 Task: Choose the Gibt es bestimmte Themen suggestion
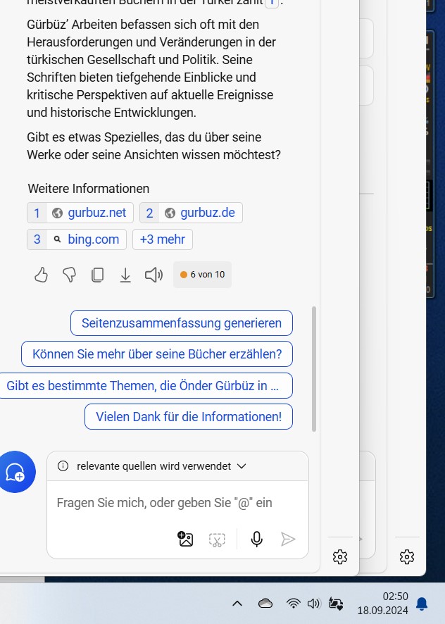tap(145, 386)
